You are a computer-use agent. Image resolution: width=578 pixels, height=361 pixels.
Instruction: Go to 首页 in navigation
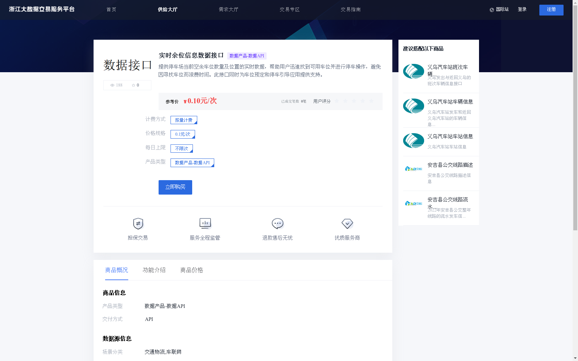coord(111,10)
